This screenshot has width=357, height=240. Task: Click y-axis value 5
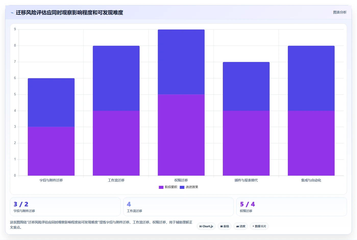coord(15,94)
